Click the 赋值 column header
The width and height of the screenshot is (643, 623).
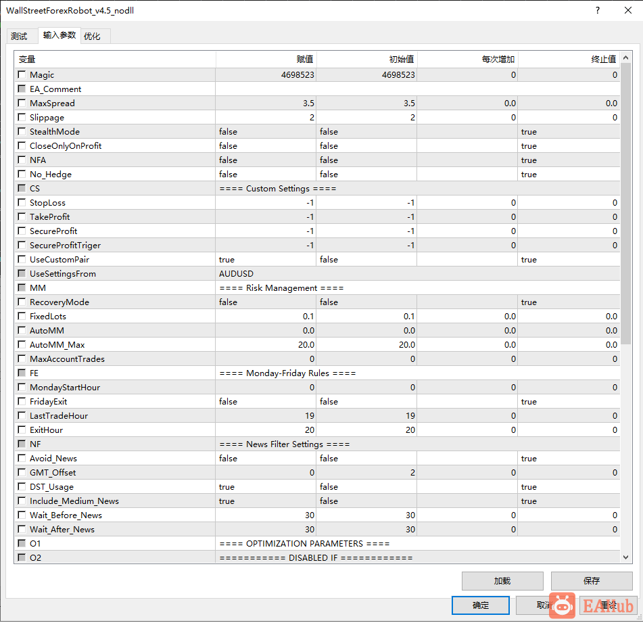[x=266, y=60]
